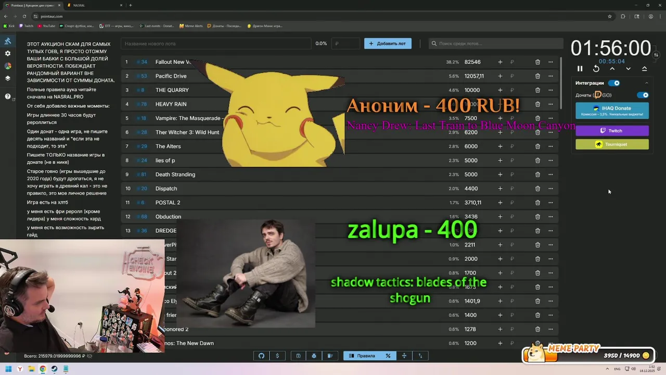Click the double-up timer add icon
This screenshot has width=666, height=375.
tap(645, 69)
